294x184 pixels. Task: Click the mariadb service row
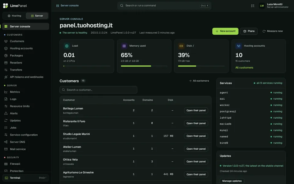pyautogui.click(x=251, y=124)
